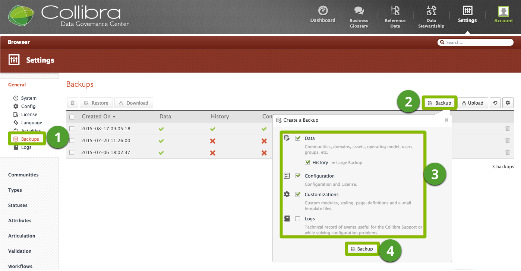Open the Data Stewardship icon
Image resolution: width=521 pixels, height=271 pixels.
pyautogui.click(x=431, y=10)
